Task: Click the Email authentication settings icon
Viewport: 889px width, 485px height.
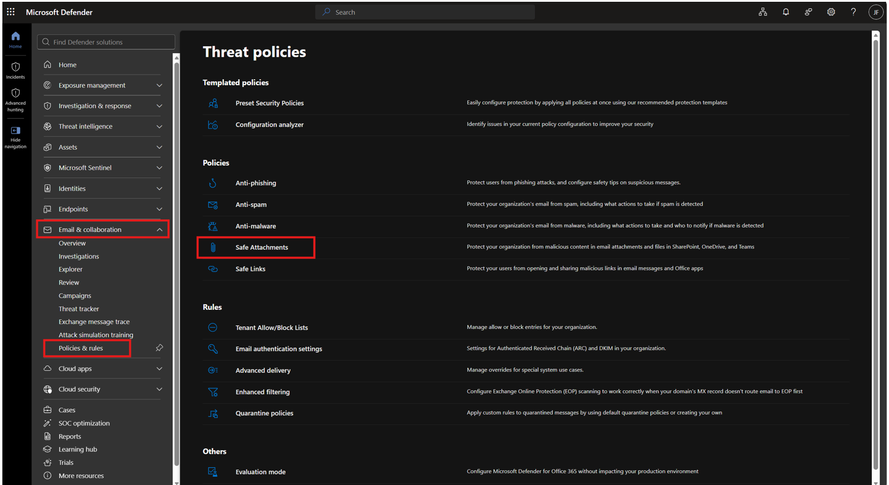Action: point(213,349)
